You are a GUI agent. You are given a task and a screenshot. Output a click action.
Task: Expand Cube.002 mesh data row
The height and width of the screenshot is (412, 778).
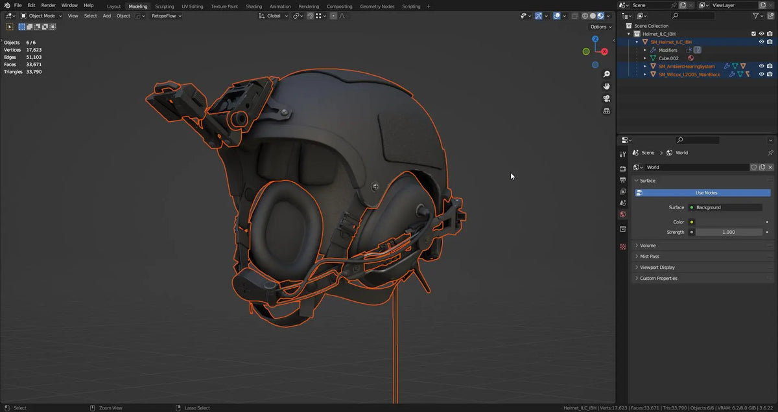click(645, 58)
